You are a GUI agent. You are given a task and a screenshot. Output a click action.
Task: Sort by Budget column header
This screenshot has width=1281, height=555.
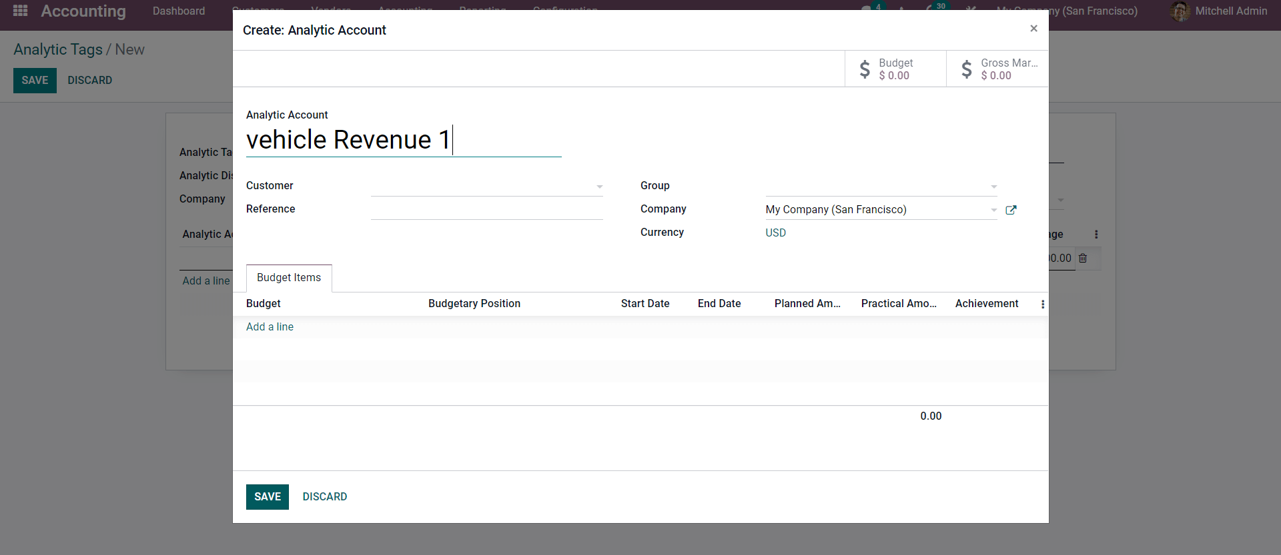coord(264,304)
